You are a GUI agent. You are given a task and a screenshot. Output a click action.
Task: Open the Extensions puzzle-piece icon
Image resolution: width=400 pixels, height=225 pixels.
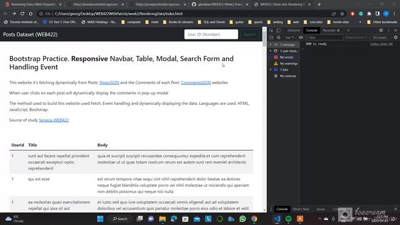[369, 14]
